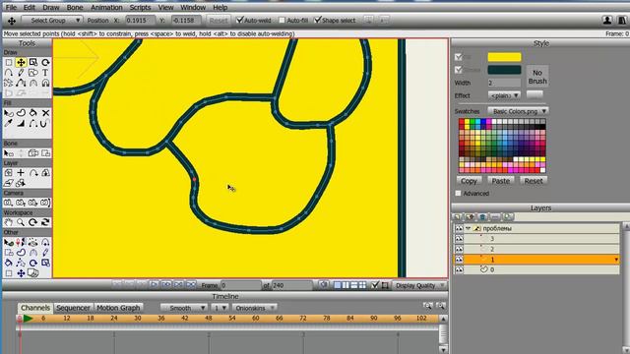The height and width of the screenshot is (354, 630).
Task: Select the Rotate Points tool in Draw
Action: [x=45, y=62]
